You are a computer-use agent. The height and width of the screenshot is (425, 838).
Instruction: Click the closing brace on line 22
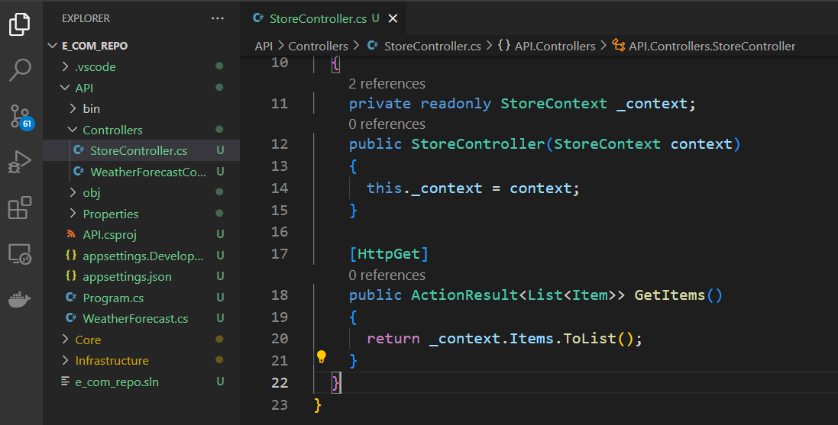click(335, 383)
